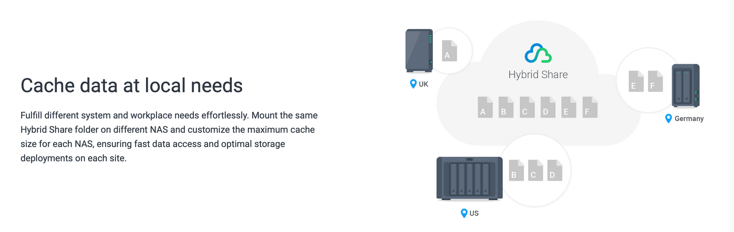Click the Germany location pin
The image size is (734, 232).
[669, 118]
